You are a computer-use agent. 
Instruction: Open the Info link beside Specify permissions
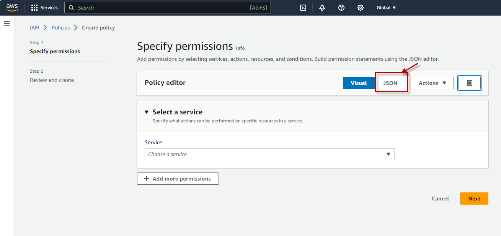(240, 48)
